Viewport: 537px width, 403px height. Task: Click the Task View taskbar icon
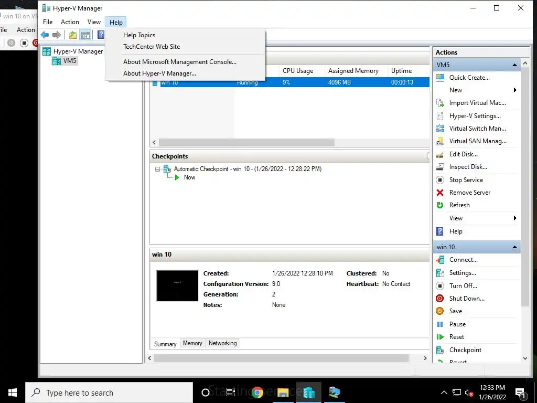click(x=231, y=393)
